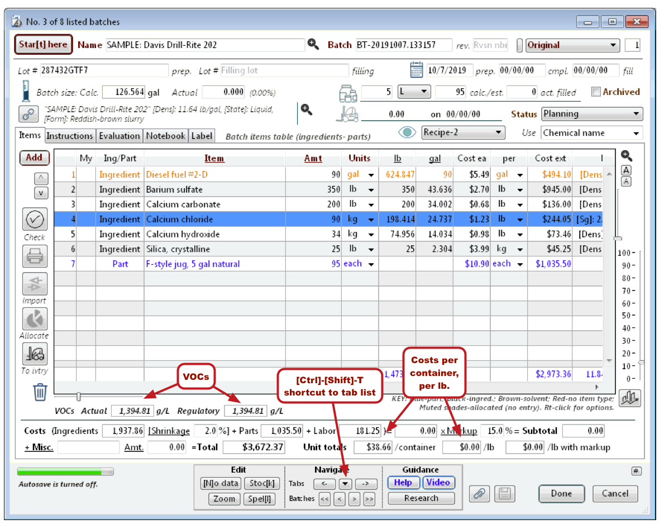
Task: Select the Barium sulfate item cell
Action: coord(214,189)
